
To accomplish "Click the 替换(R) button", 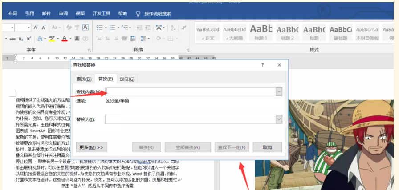I will (x=147, y=147).
